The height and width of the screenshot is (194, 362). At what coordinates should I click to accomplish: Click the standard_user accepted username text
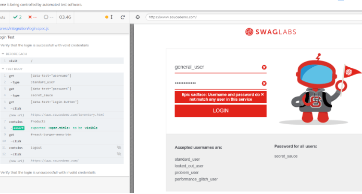tap(187, 159)
